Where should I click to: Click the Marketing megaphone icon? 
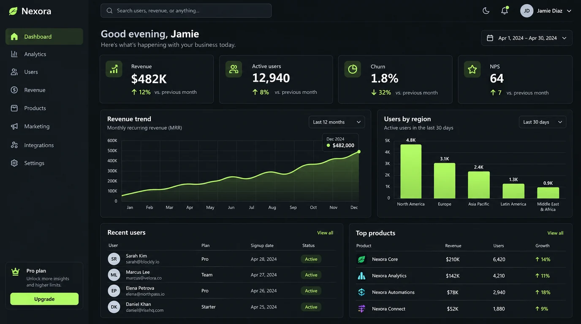coord(14,126)
